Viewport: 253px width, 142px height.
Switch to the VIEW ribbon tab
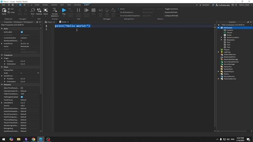69,5
